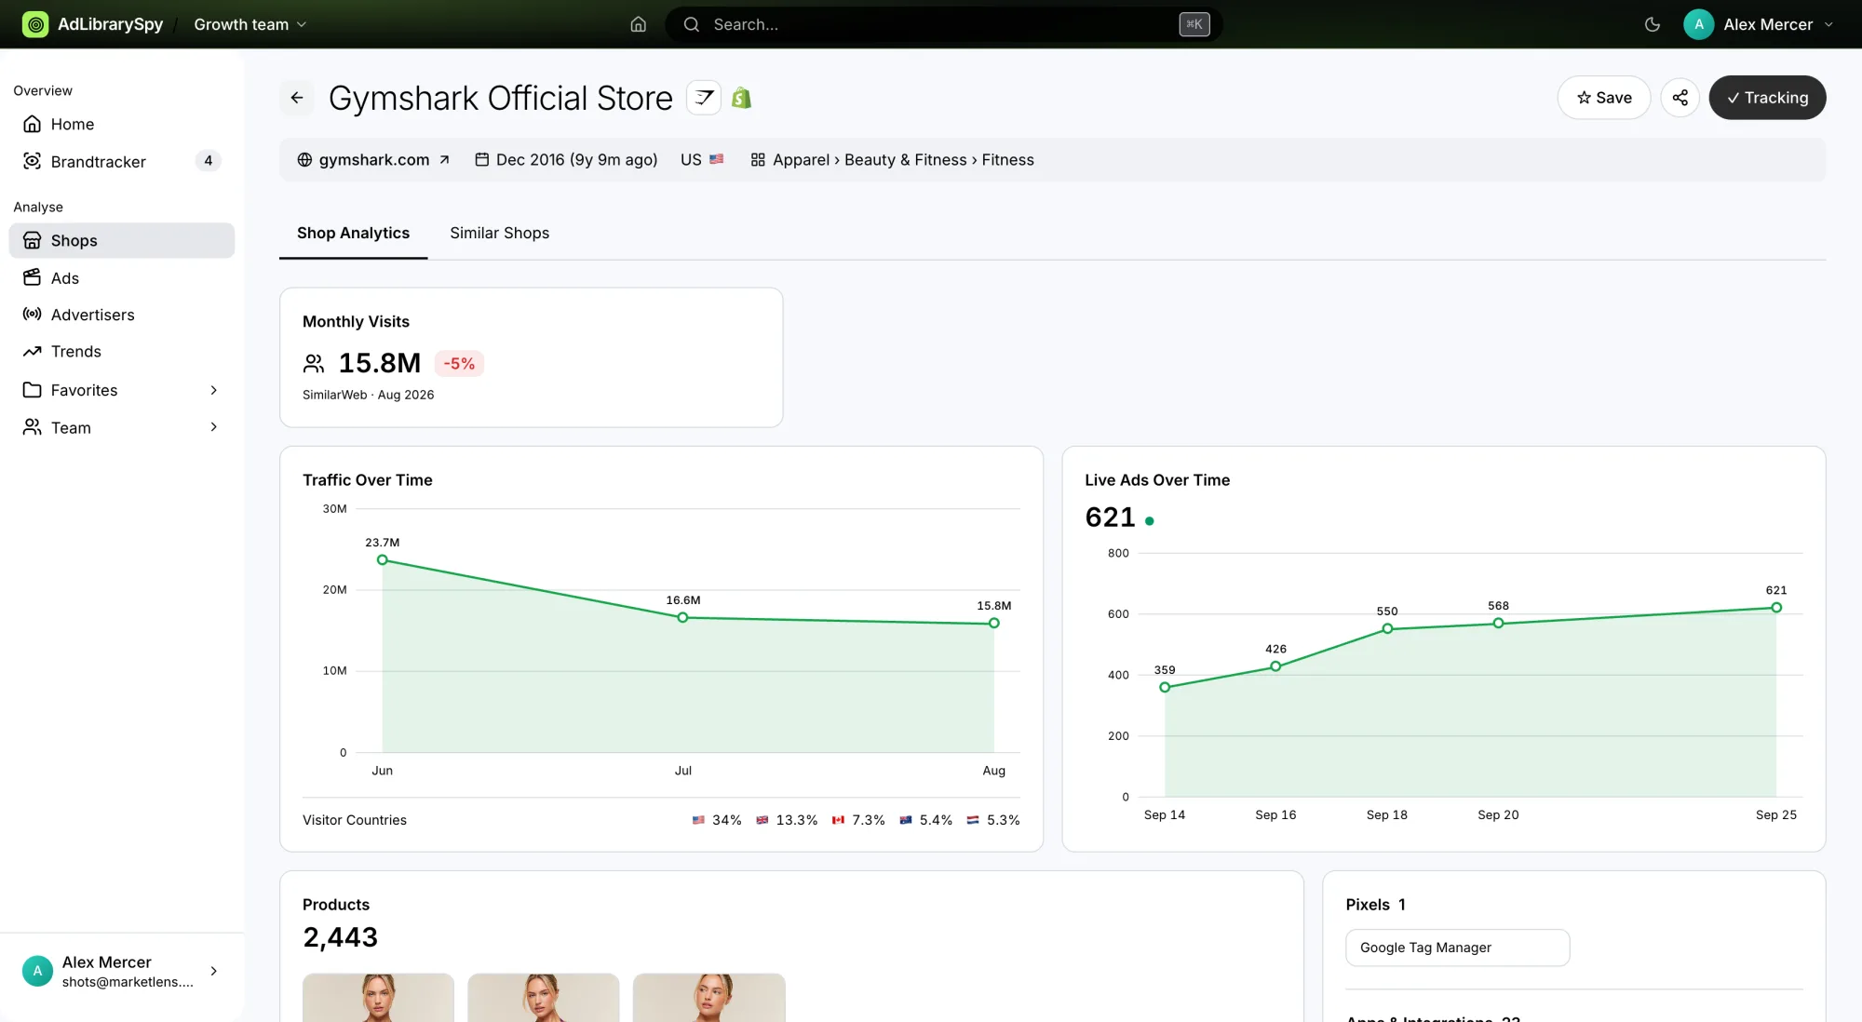Viewport: 1862px width, 1022px height.
Task: Save the shop with the star button
Action: (x=1603, y=98)
